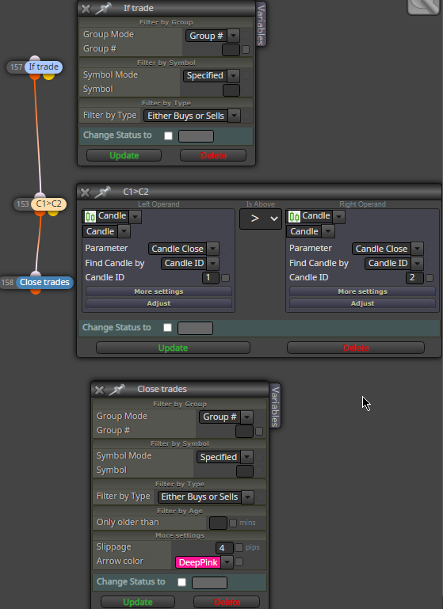
Task: Click Delete in Close trades panel
Action: coord(227,602)
